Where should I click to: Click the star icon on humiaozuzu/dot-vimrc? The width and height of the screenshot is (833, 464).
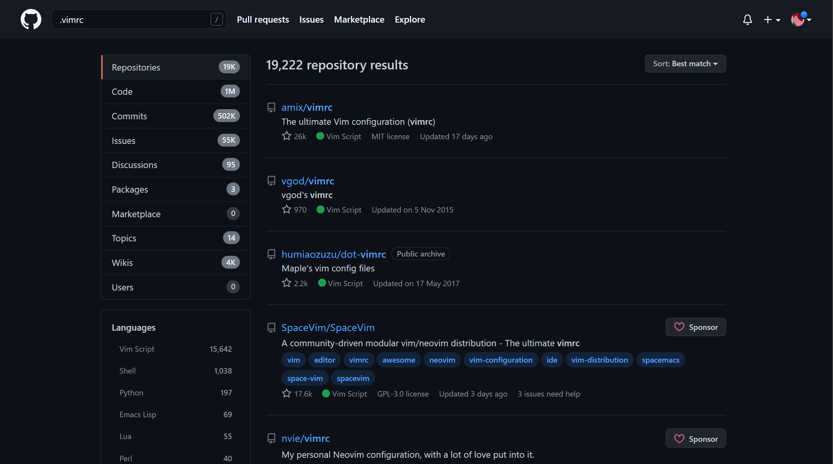[287, 283]
